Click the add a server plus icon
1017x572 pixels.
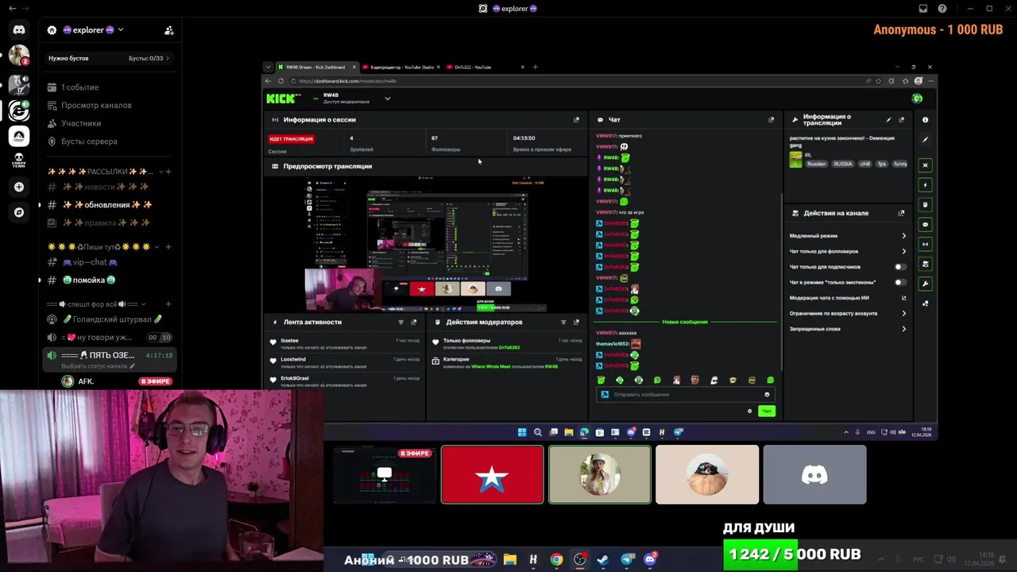coord(19,187)
